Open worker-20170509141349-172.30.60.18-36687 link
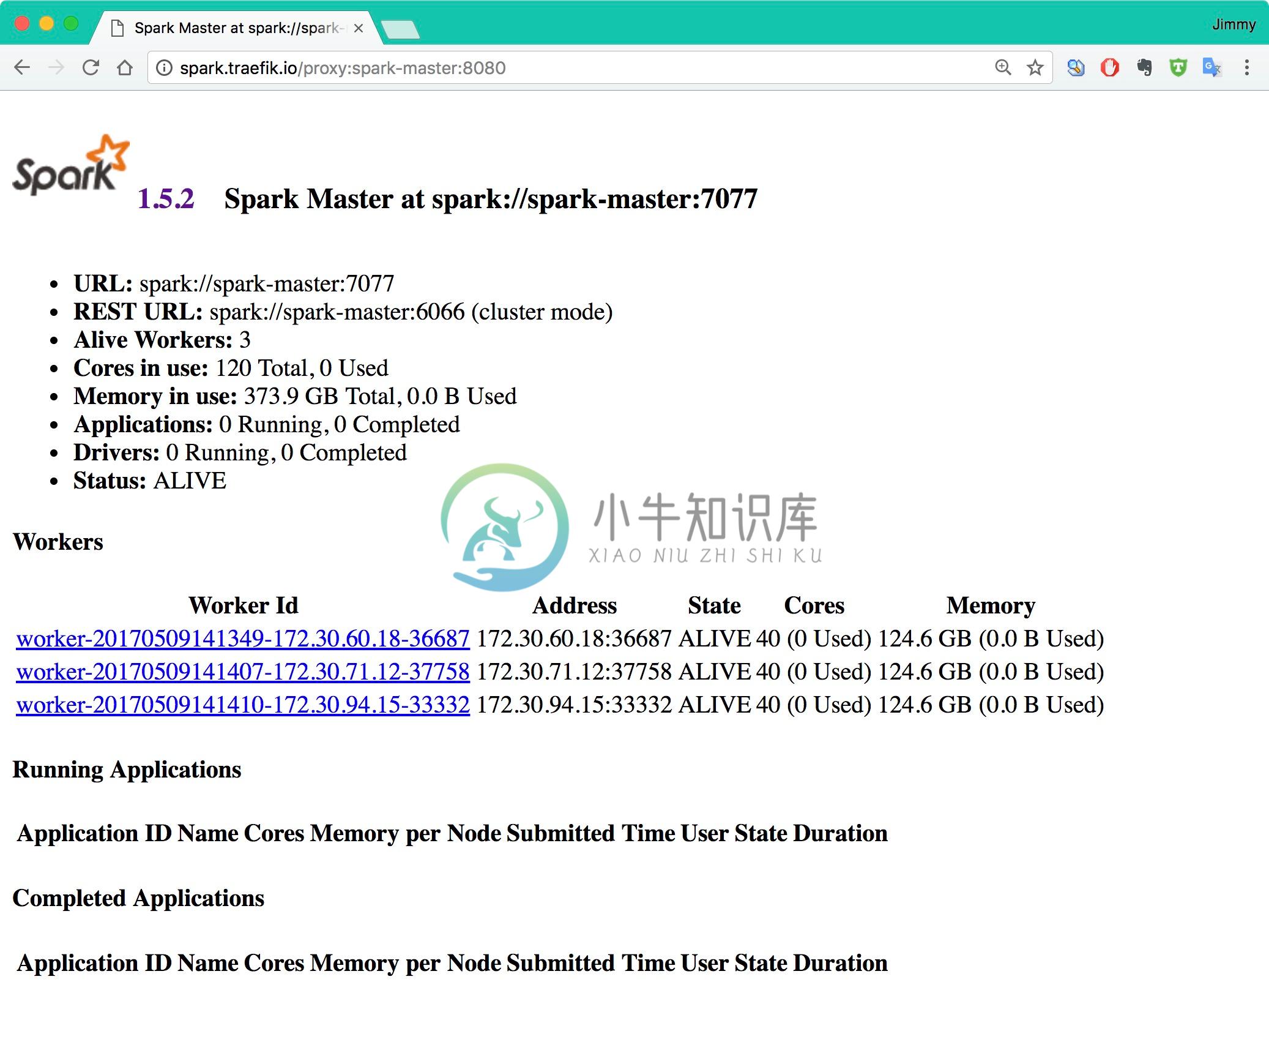Image resolution: width=1269 pixels, height=1053 pixels. click(x=242, y=639)
